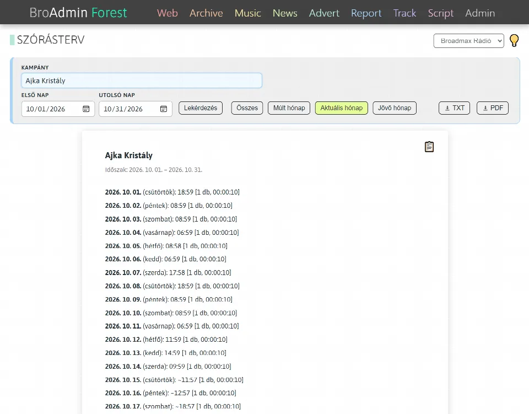Open the News menu
Screen dimensions: 529x414
pos(285,13)
